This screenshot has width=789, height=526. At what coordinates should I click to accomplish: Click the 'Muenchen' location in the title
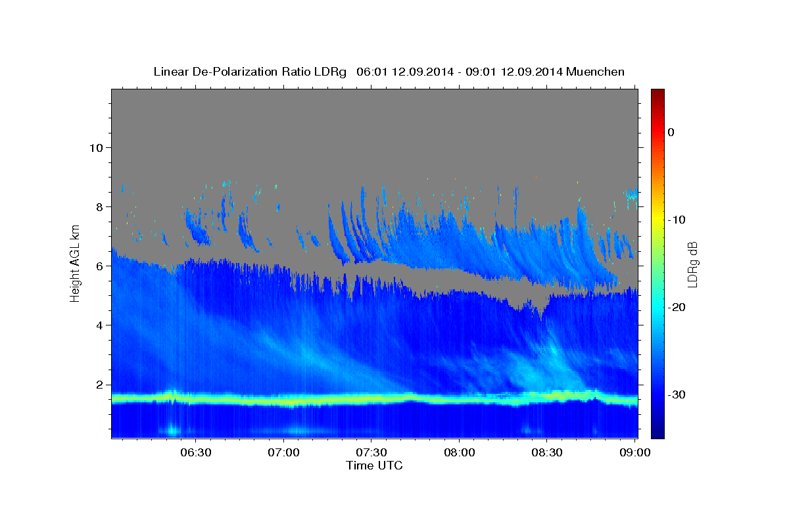[x=595, y=72]
